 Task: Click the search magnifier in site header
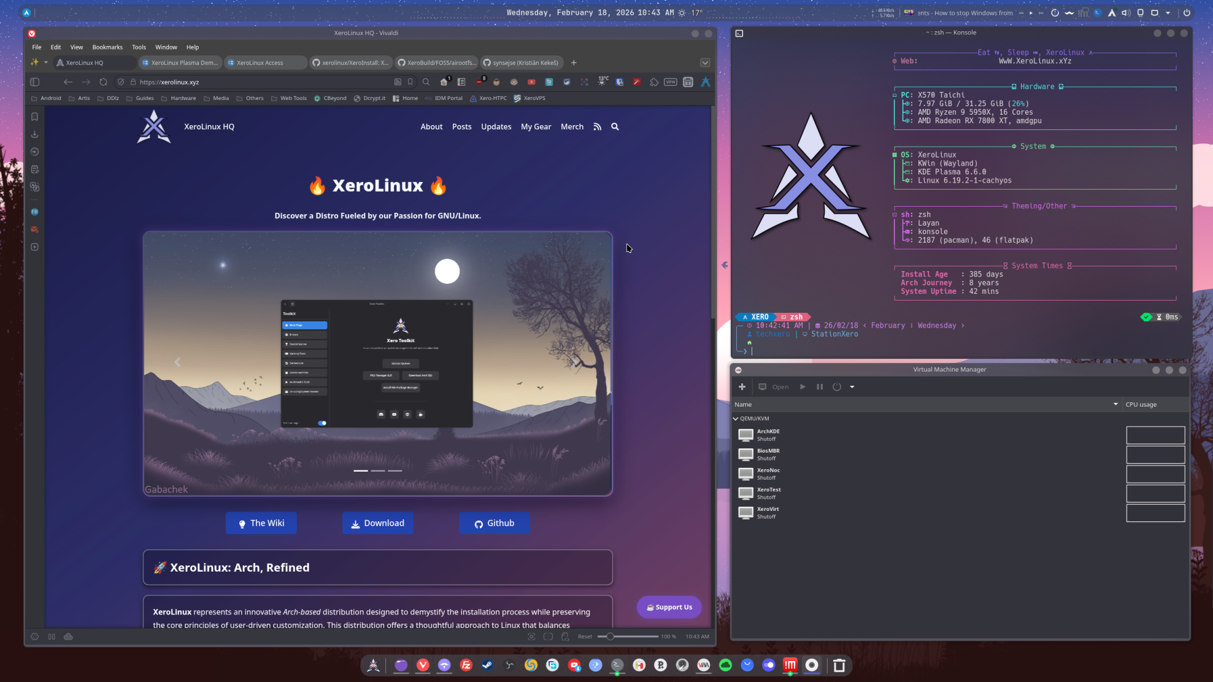coord(615,127)
